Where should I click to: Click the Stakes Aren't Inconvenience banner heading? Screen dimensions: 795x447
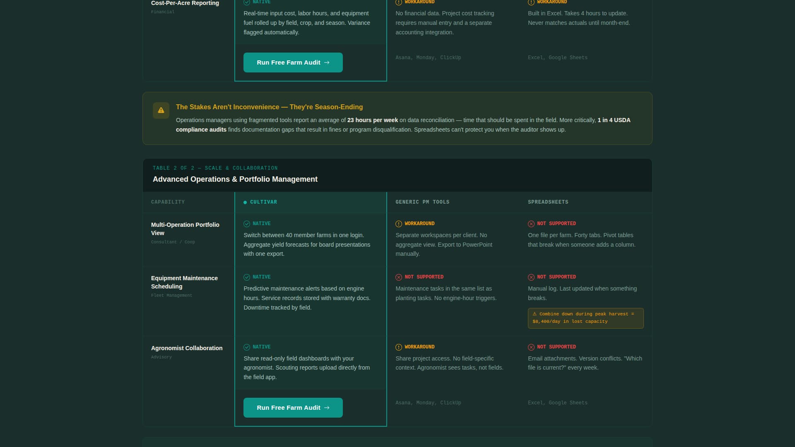click(269, 107)
